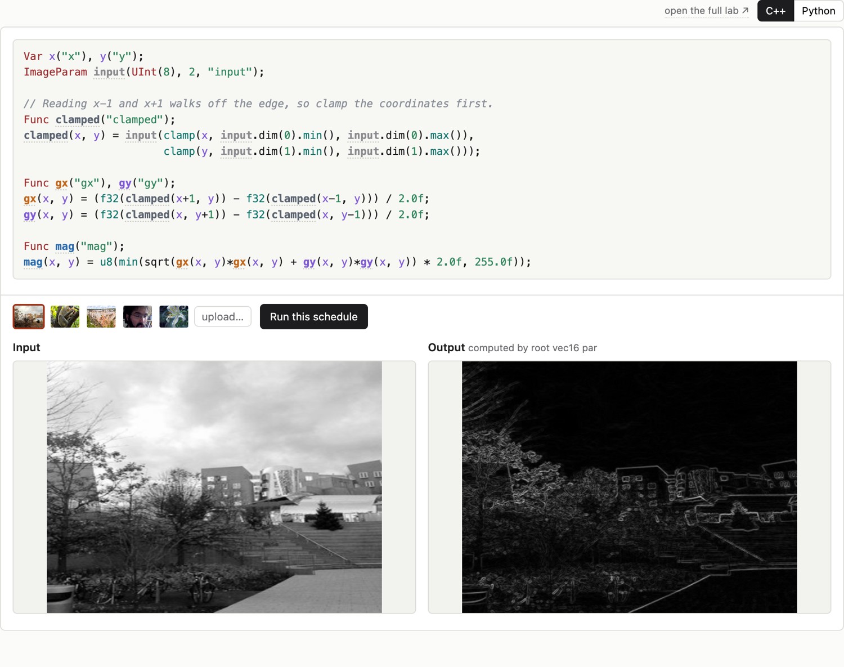844x667 pixels.
Task: Click the edge-detected Output image
Action: point(629,487)
